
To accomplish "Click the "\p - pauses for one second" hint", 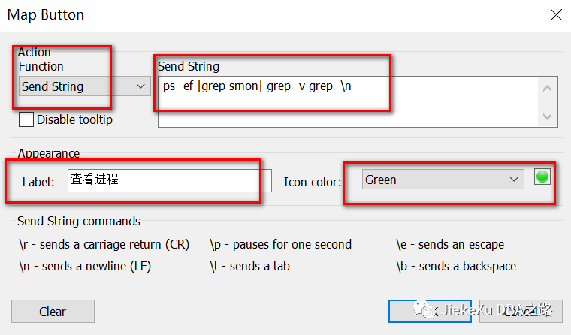I will (281, 245).
